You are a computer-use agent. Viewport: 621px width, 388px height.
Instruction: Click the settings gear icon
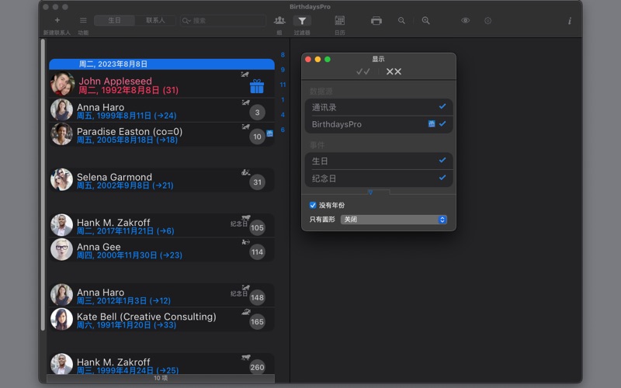tap(487, 21)
